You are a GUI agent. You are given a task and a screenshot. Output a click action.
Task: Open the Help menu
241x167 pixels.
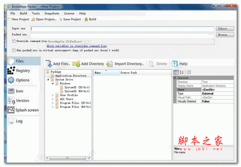[82, 13]
